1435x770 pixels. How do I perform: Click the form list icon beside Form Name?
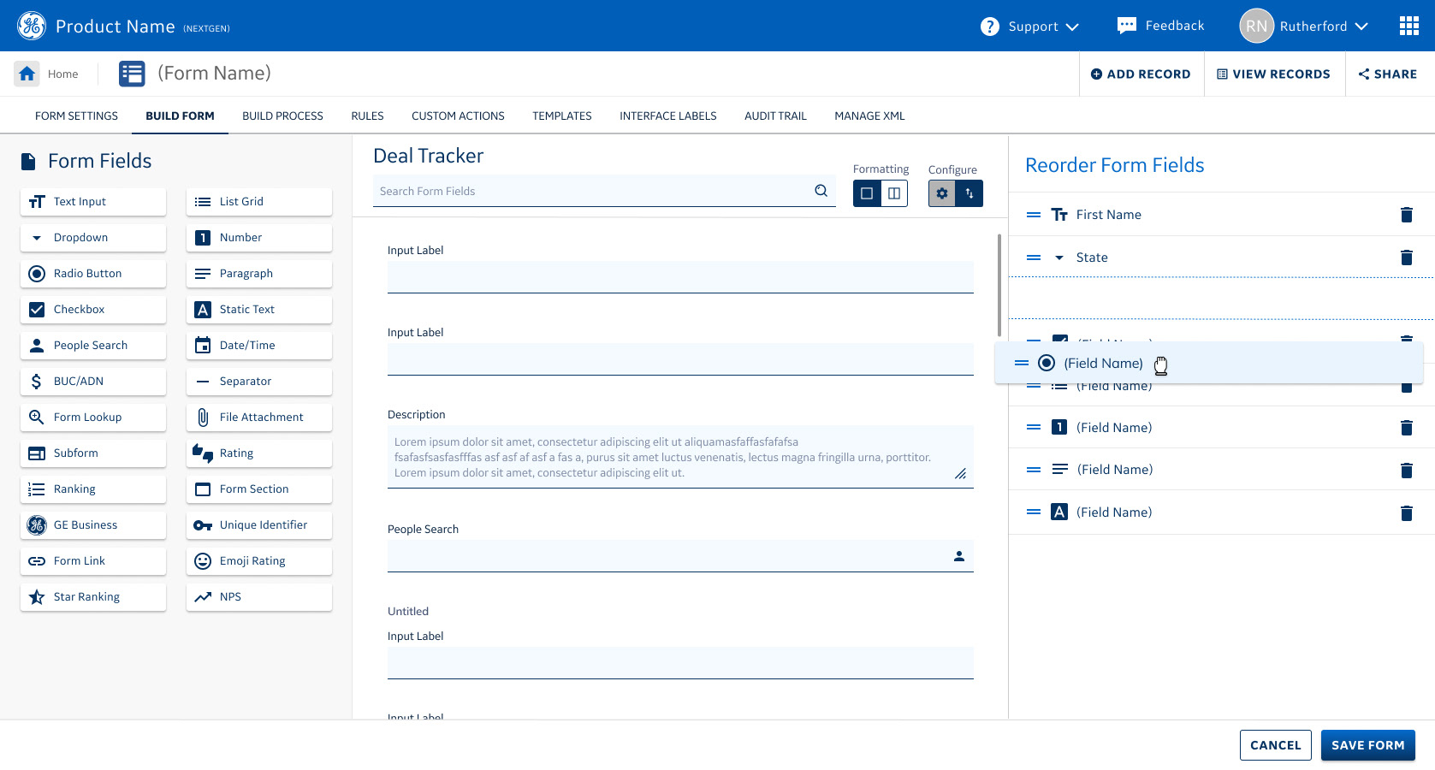pyautogui.click(x=132, y=74)
